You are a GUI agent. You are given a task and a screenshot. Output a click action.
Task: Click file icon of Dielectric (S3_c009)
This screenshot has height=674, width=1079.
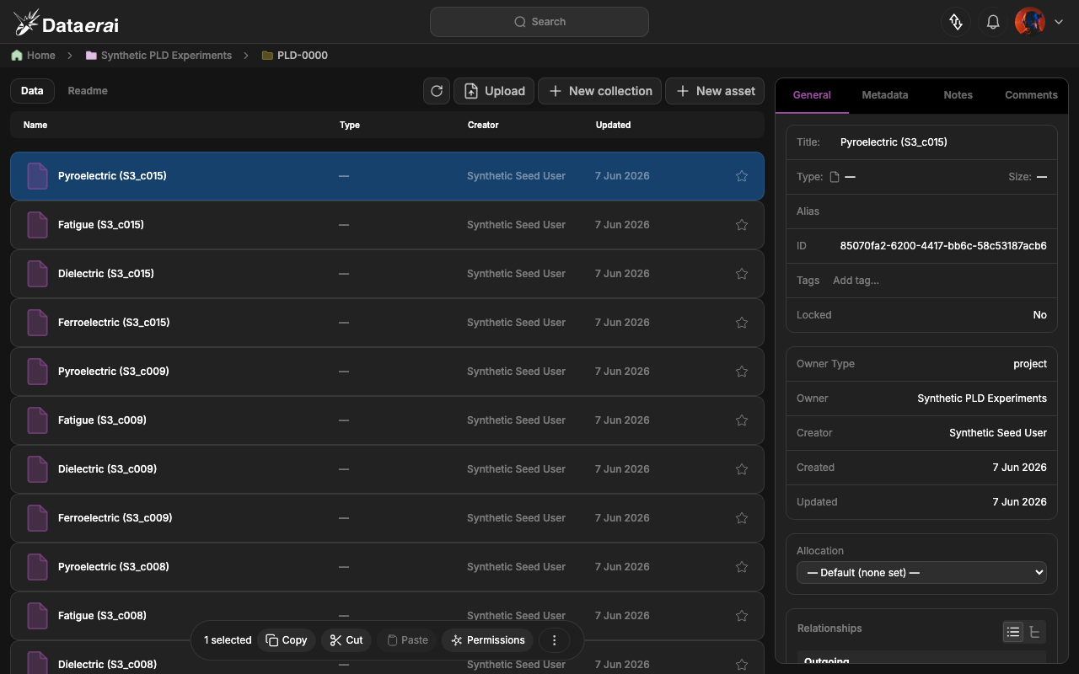(x=38, y=469)
